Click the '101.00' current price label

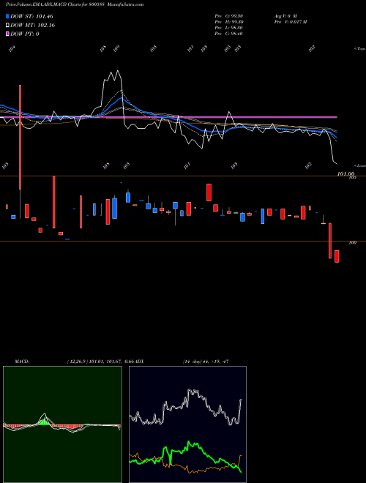[x=346, y=174]
